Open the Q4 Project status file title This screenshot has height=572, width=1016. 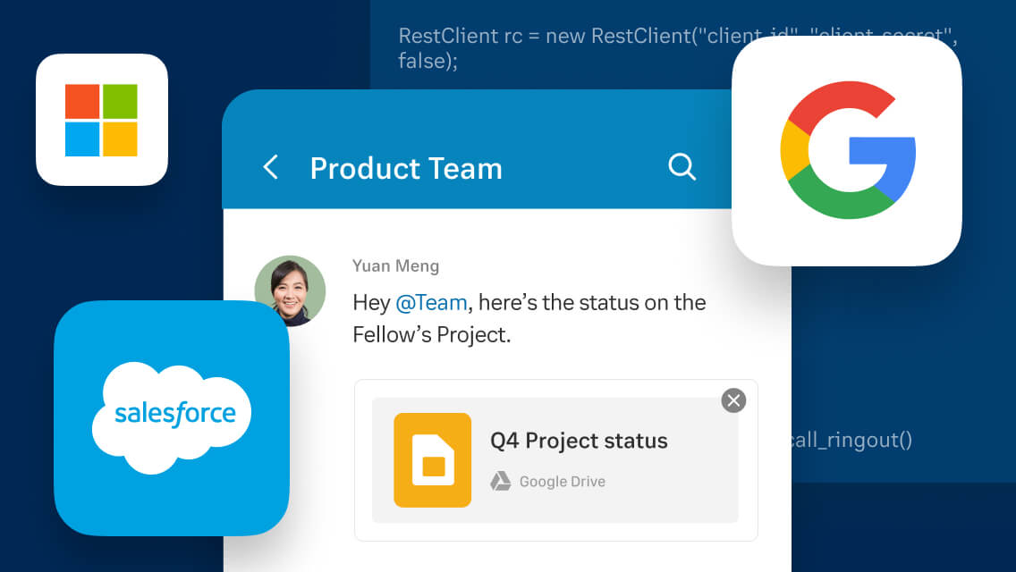579,441
